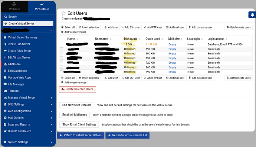The height and width of the screenshot is (147, 256).
Task: Click bottom Add database user button
Action: click(x=200, y=78)
